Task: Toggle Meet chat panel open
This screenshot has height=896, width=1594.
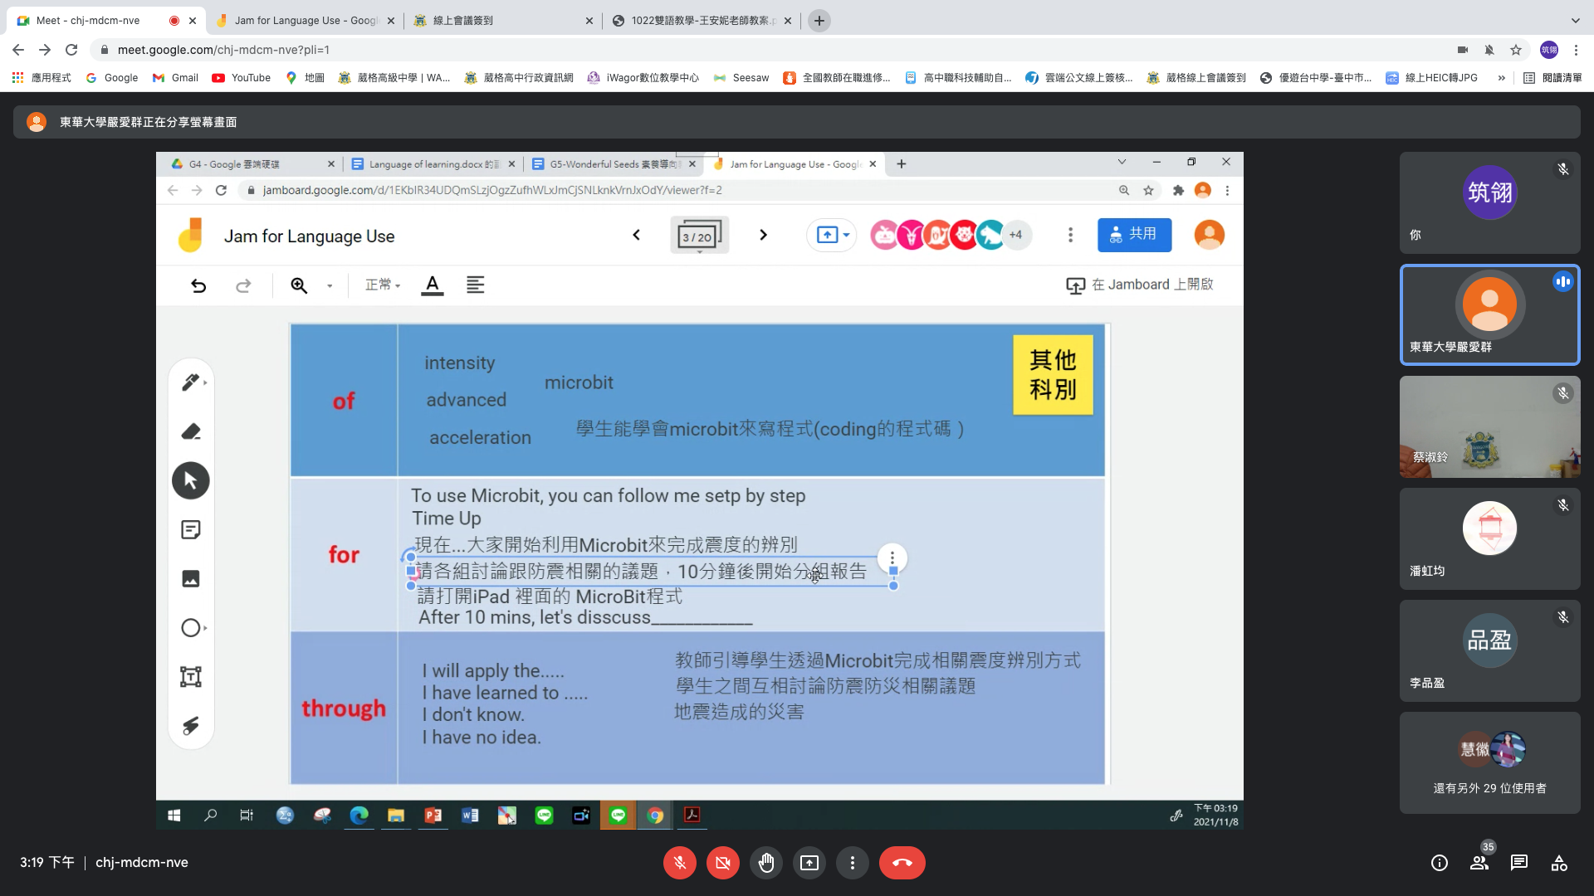Action: pyautogui.click(x=1518, y=863)
